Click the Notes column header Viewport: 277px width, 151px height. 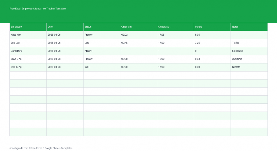[249, 27]
